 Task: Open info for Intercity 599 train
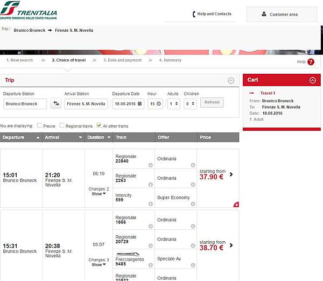(151, 204)
